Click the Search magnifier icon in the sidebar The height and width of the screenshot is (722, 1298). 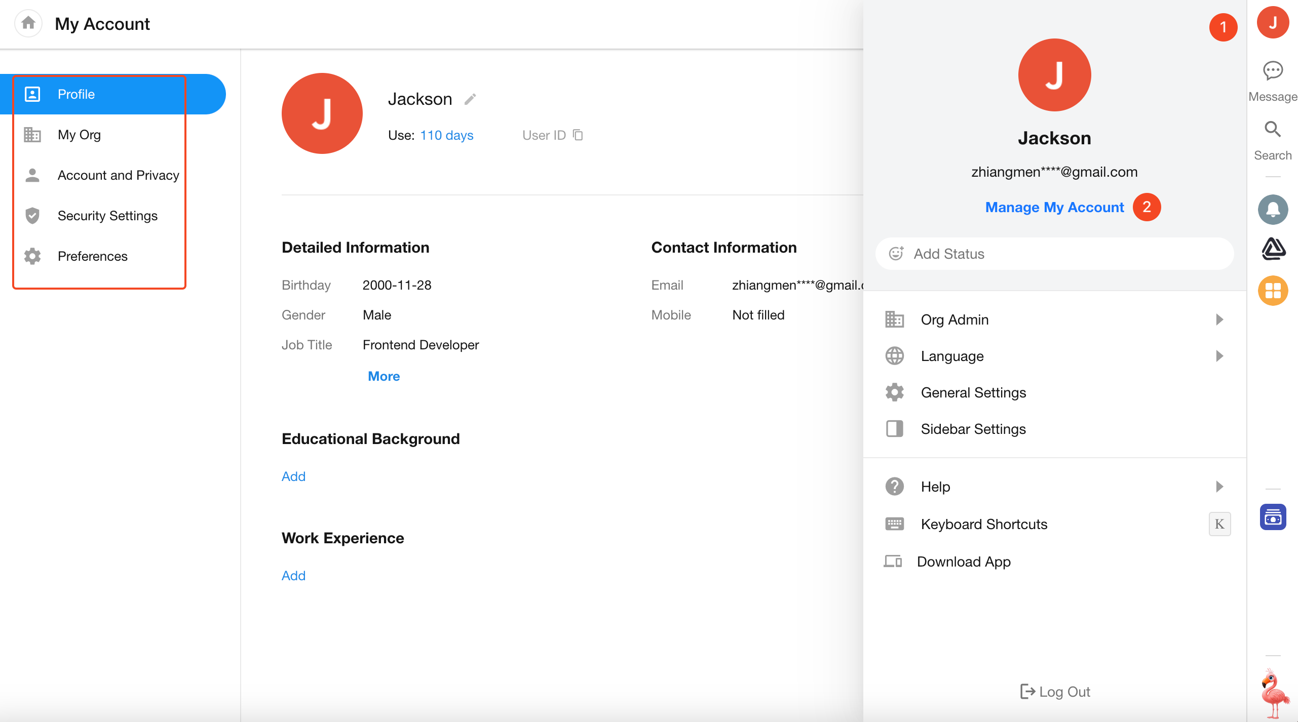[x=1272, y=130]
